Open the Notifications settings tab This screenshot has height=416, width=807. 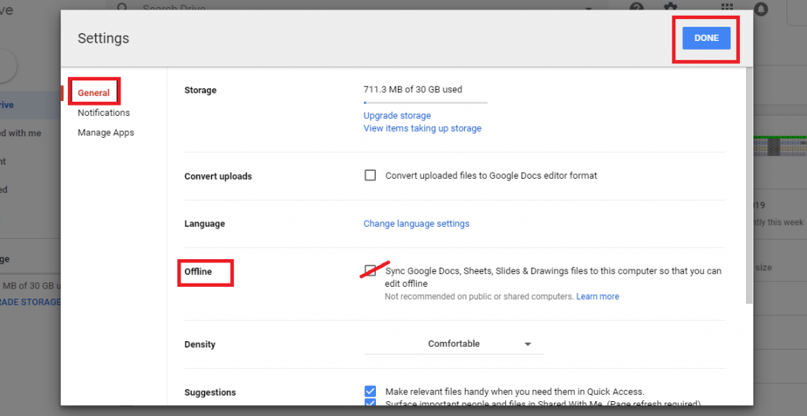[103, 113]
